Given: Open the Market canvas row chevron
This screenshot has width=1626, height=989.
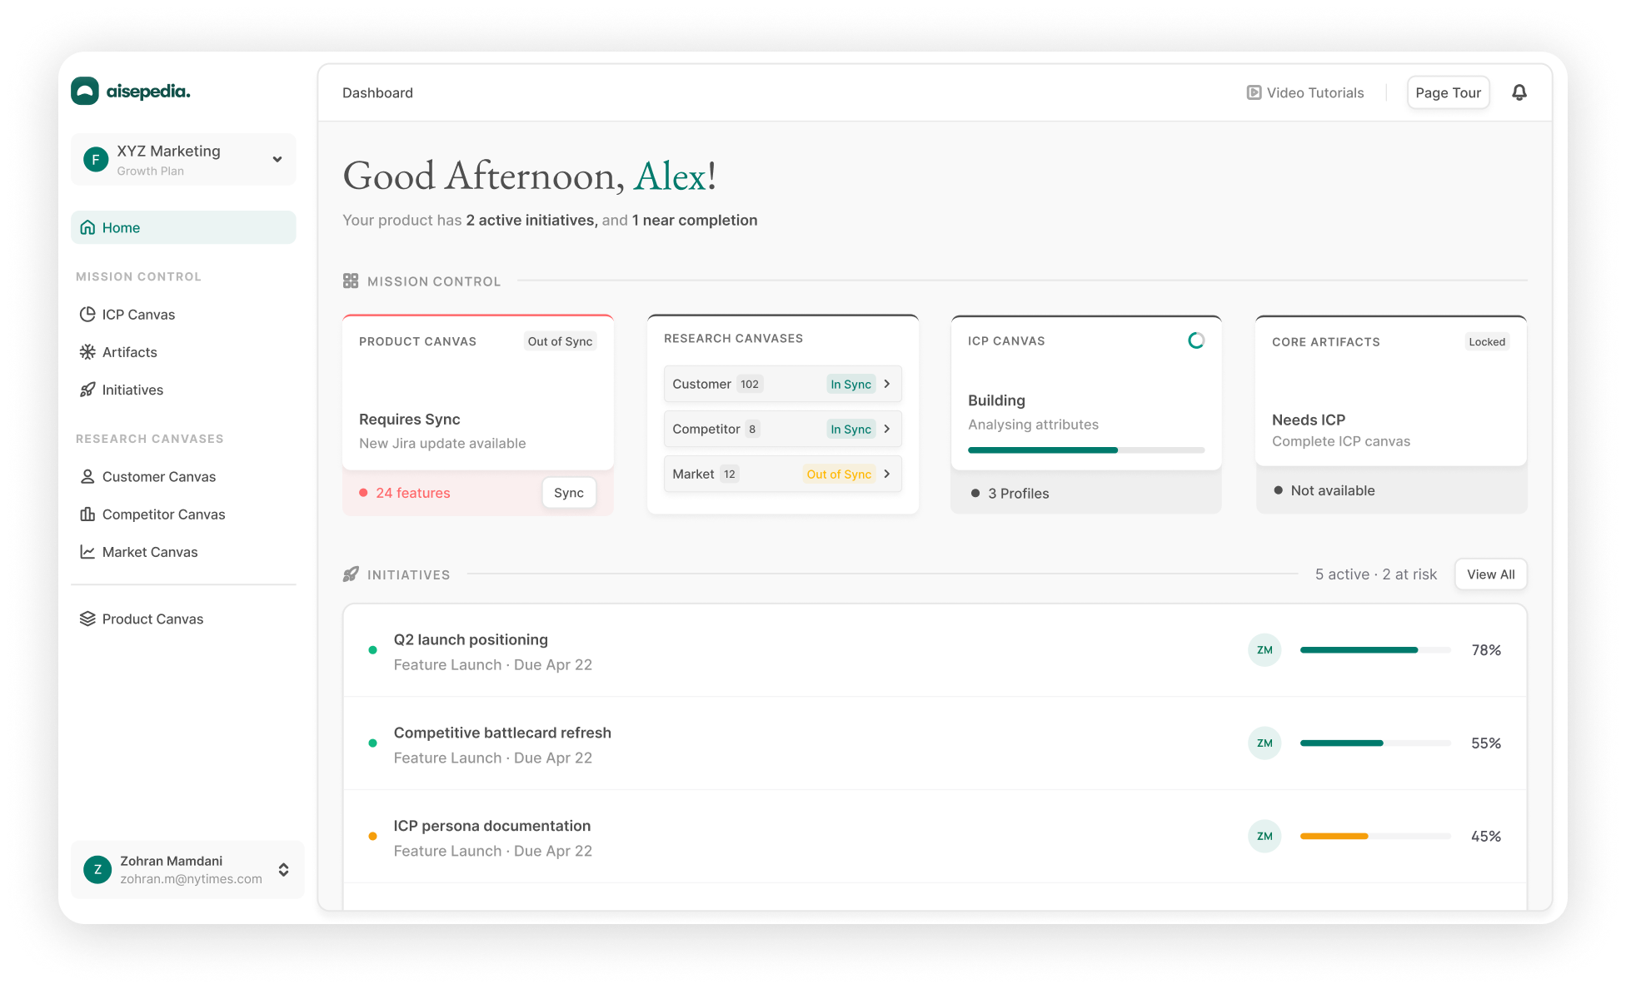Looking at the screenshot, I should tap(887, 474).
